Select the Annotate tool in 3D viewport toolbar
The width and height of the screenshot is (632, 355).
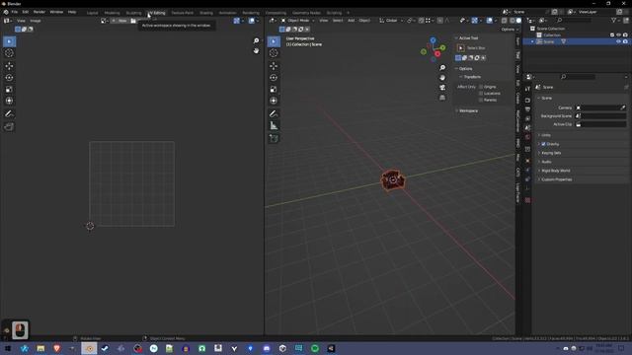[274, 114]
